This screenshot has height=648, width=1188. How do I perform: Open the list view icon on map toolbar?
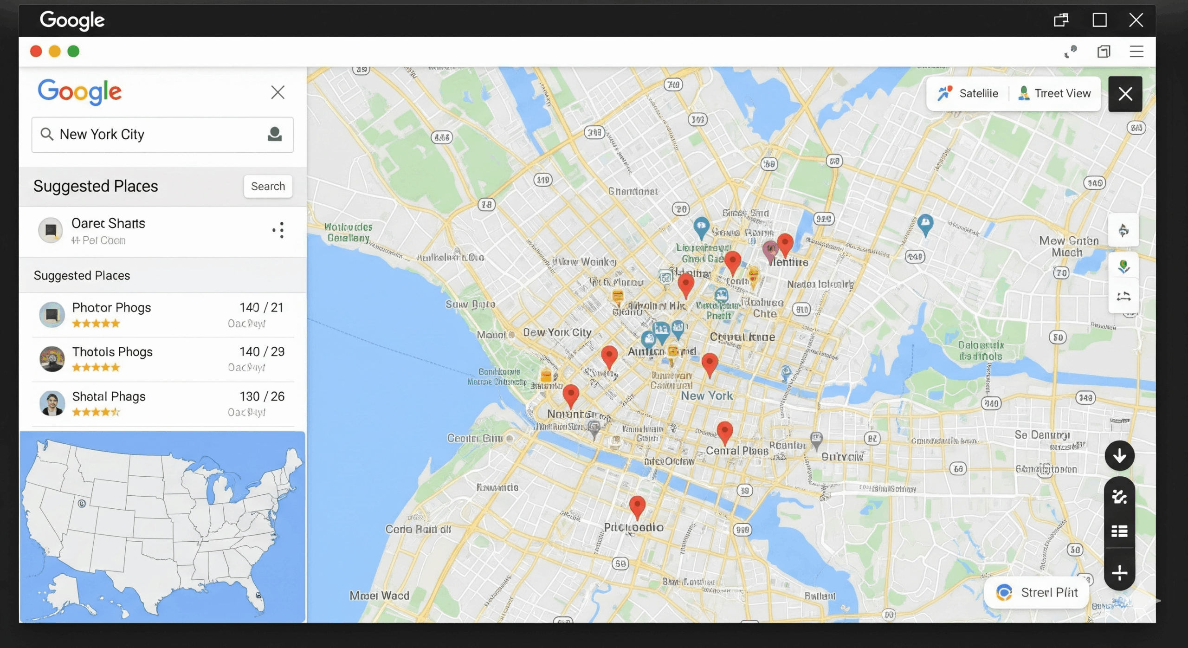click(x=1119, y=531)
